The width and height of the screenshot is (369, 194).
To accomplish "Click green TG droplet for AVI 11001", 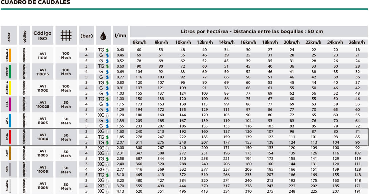I will point(107,50).
